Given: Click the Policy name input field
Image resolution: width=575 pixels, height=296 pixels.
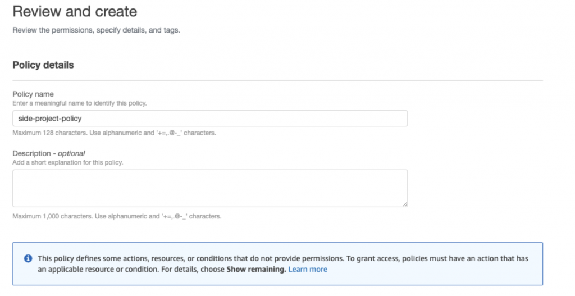Looking at the screenshot, I should point(210,119).
